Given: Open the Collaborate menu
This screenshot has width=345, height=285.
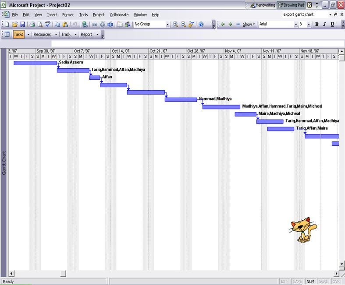Looking at the screenshot, I should pos(119,15).
